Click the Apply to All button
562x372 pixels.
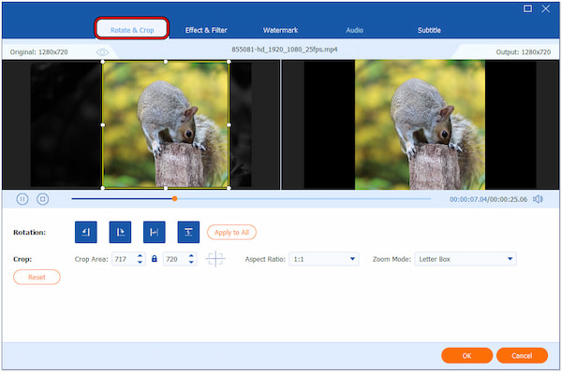(231, 232)
